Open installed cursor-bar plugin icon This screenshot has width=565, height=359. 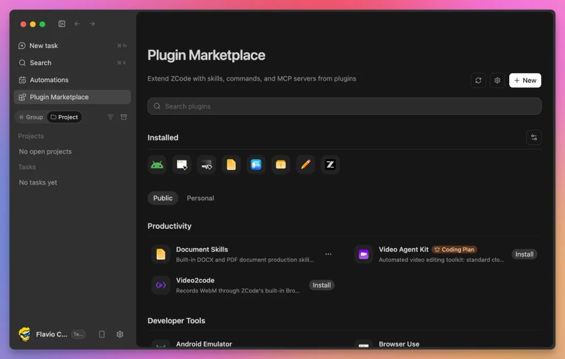click(x=206, y=164)
